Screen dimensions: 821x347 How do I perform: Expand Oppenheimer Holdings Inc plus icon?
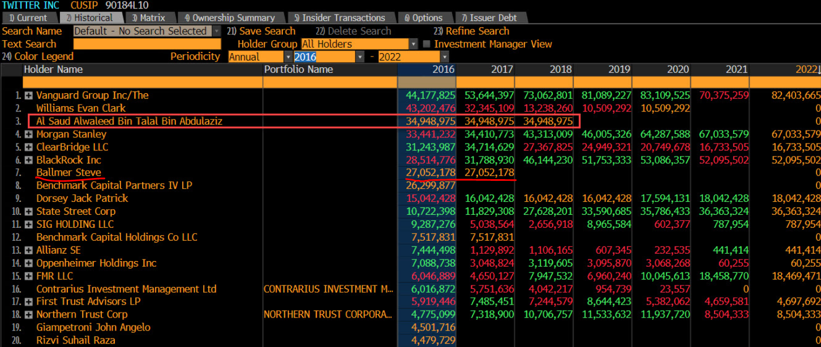tap(28, 263)
